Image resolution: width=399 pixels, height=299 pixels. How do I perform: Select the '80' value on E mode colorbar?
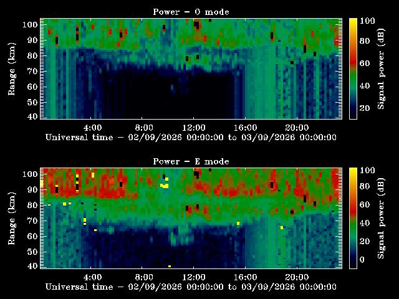pyautogui.click(x=365, y=186)
